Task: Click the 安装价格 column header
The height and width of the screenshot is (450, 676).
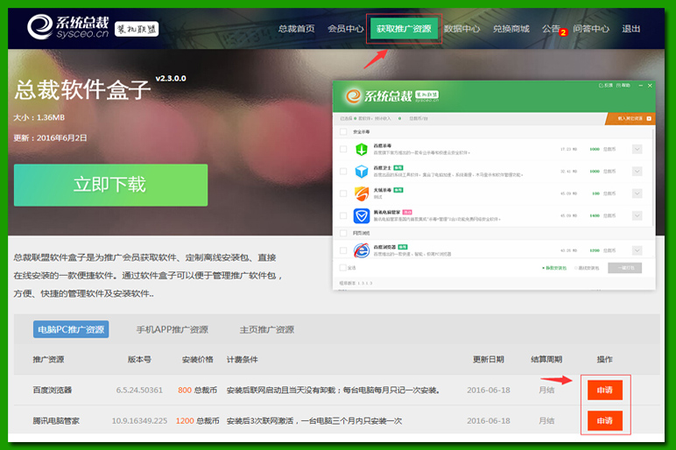Action: 197,360
